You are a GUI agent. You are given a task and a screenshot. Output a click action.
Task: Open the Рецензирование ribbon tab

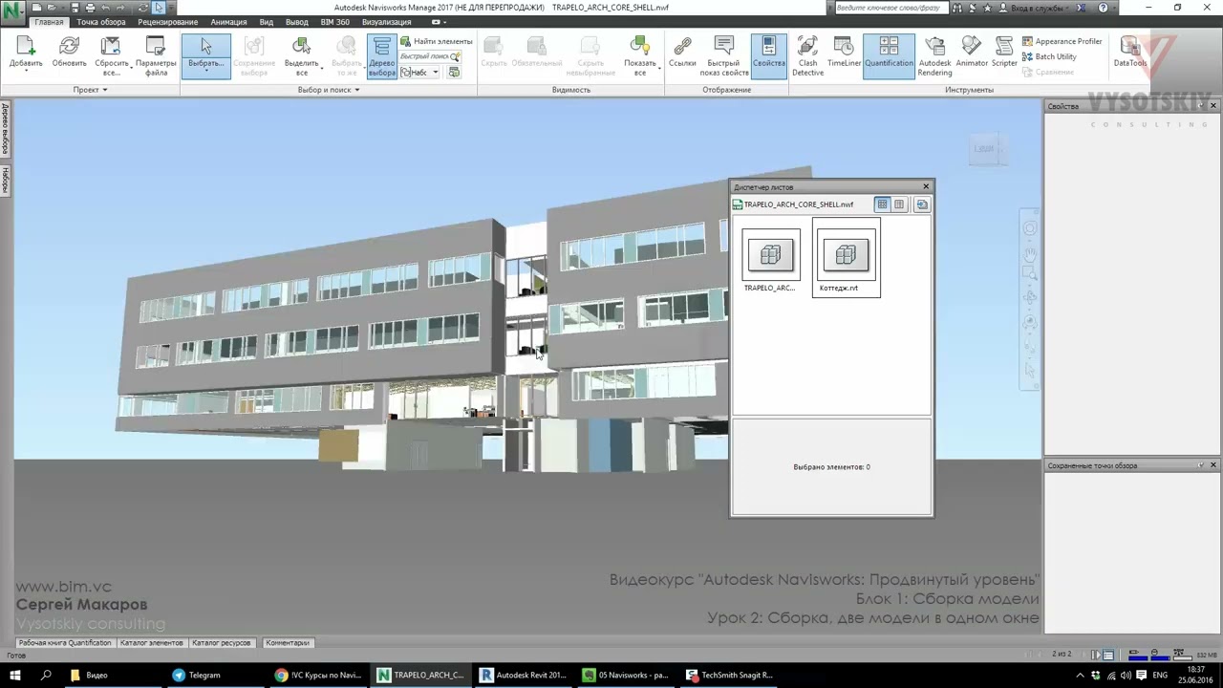point(167,22)
